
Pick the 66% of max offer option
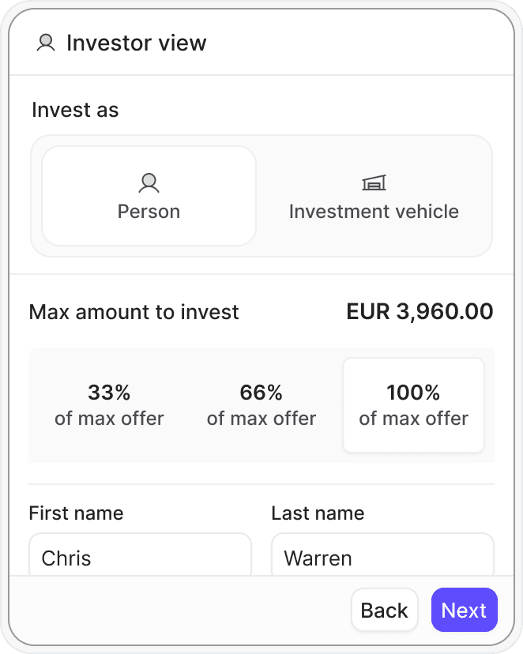(x=261, y=405)
